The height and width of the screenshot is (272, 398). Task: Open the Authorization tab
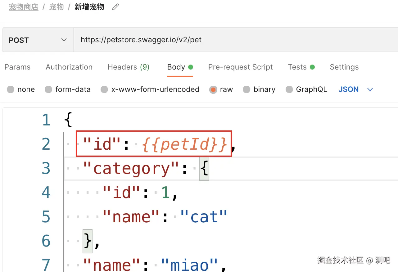[69, 67]
